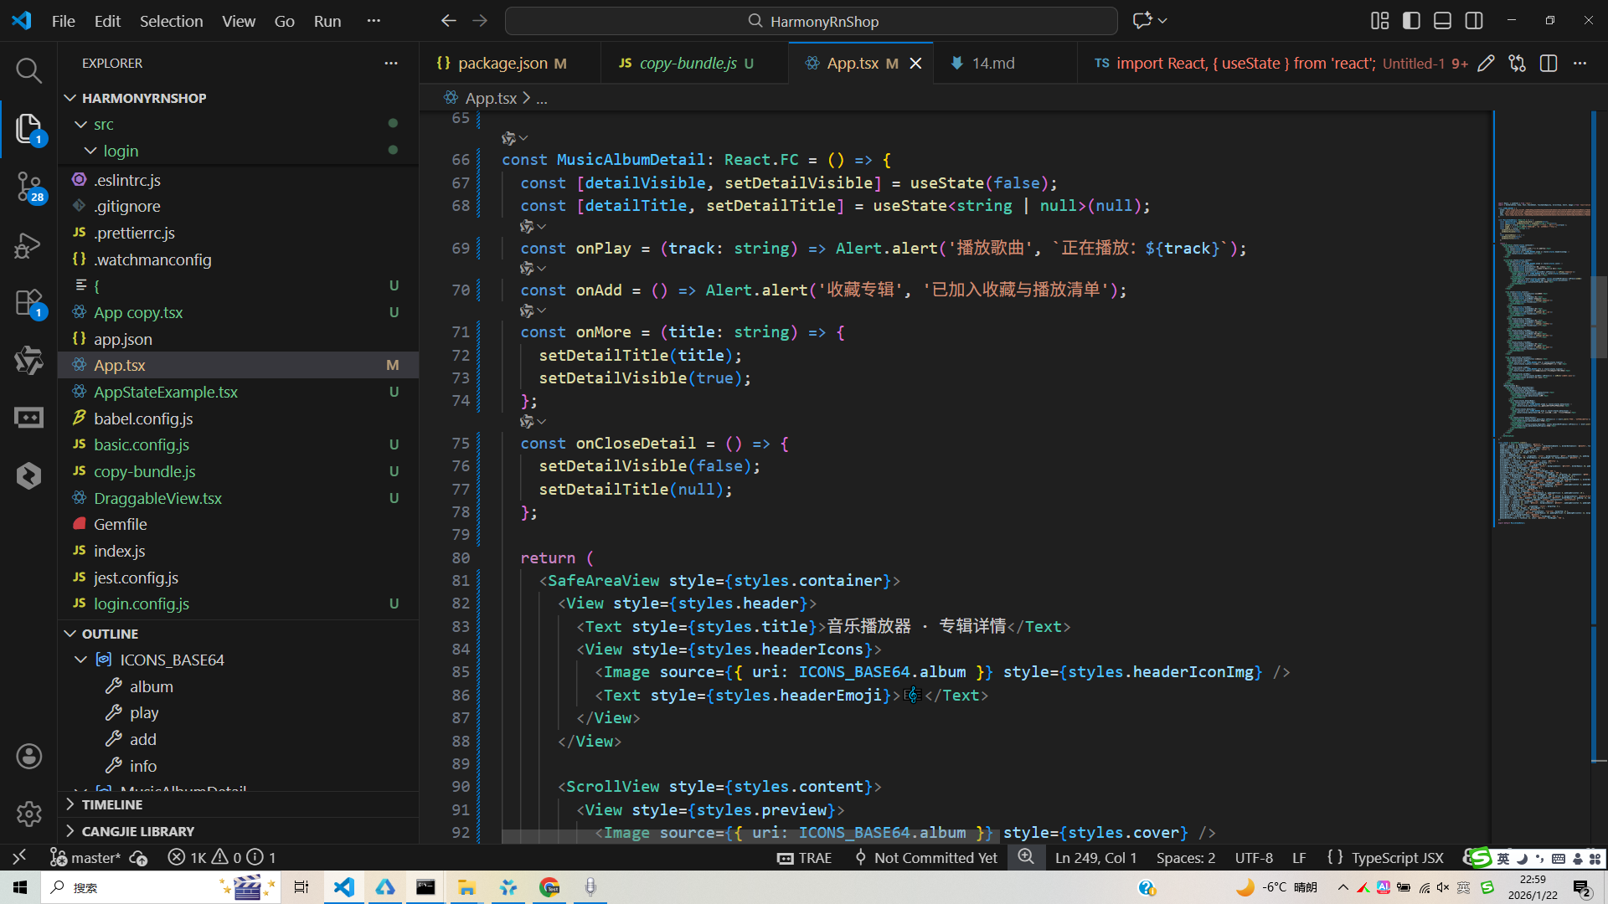The height and width of the screenshot is (904, 1608).
Task: Open Extensions view in activity bar
Action: pos(28,303)
